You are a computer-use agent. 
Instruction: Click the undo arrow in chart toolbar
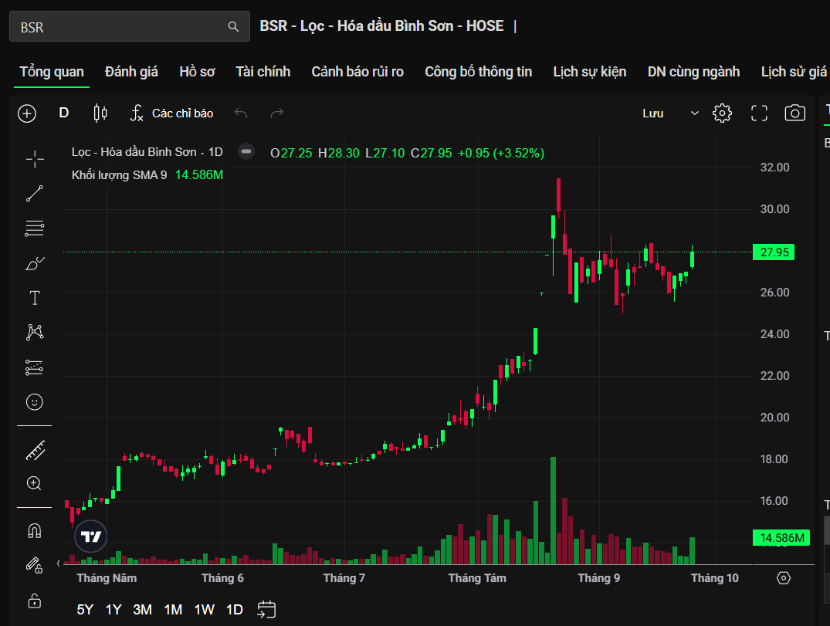click(x=241, y=113)
